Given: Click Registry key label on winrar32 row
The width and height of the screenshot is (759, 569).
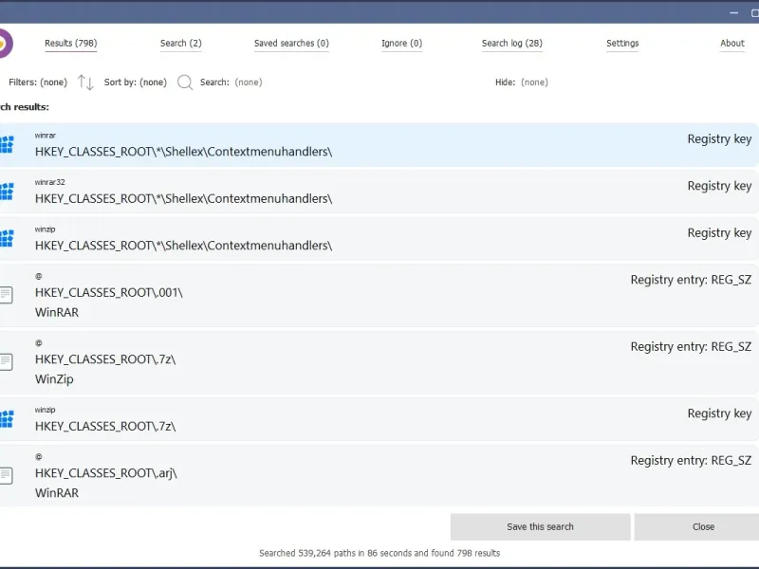Looking at the screenshot, I should 719,186.
